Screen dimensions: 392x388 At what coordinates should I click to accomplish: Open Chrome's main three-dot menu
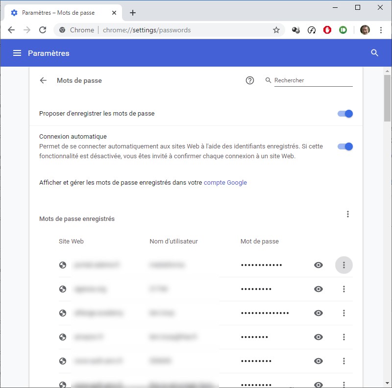point(381,30)
